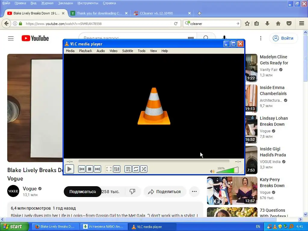Open VLC Subtitle menu

(x=128, y=51)
